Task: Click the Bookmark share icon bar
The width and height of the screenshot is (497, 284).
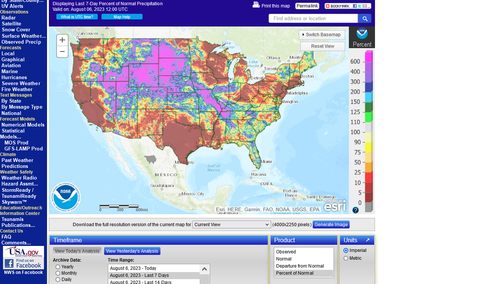Action: click(x=347, y=6)
